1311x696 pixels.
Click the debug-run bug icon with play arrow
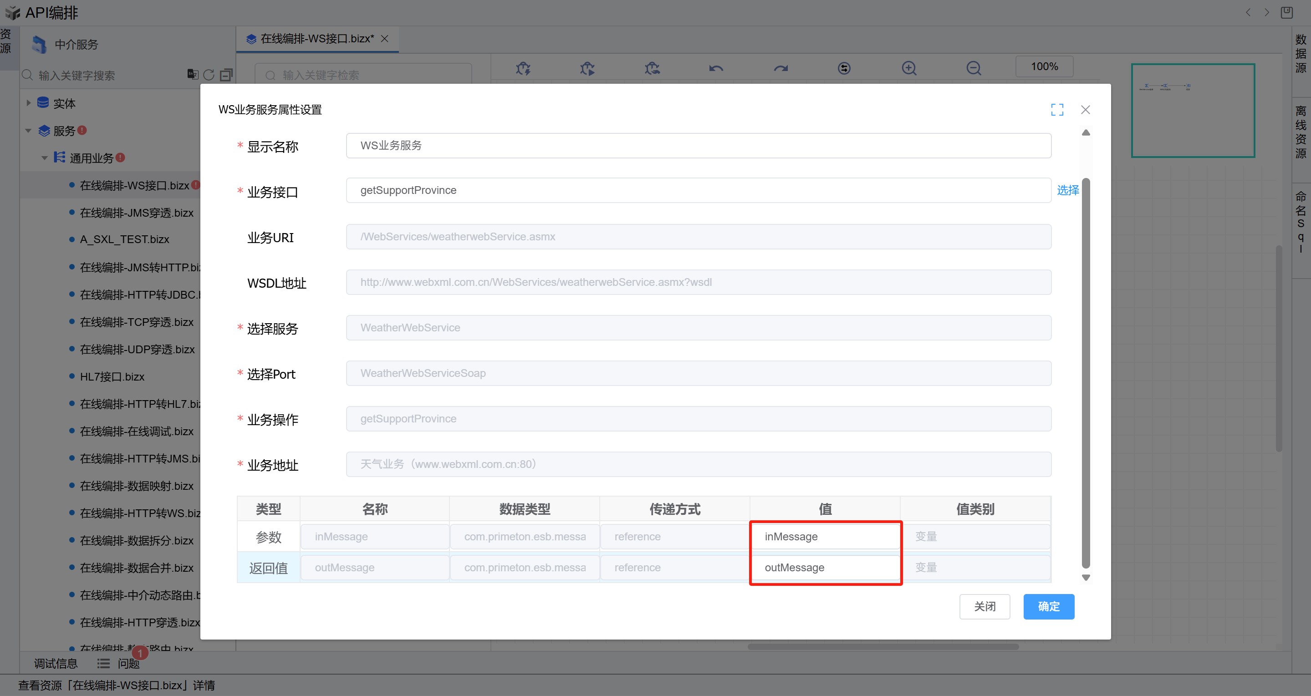(x=587, y=68)
